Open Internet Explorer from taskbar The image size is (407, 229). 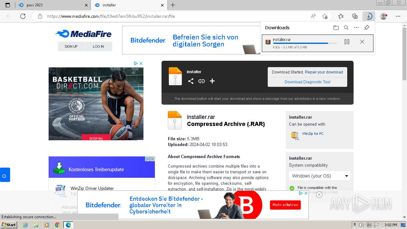click(x=25, y=225)
